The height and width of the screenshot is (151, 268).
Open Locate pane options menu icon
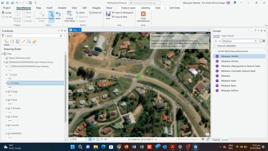click(x=264, y=41)
